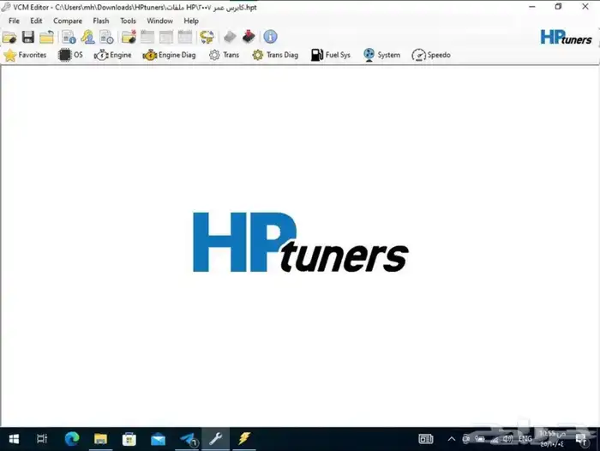Image resolution: width=600 pixels, height=451 pixels.
Task: Open the Flash menu
Action: point(100,21)
